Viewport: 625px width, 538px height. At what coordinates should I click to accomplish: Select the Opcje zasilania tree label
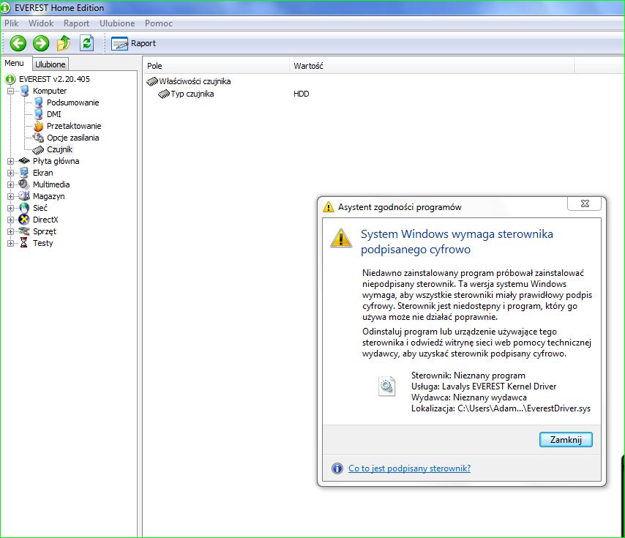[x=73, y=138]
